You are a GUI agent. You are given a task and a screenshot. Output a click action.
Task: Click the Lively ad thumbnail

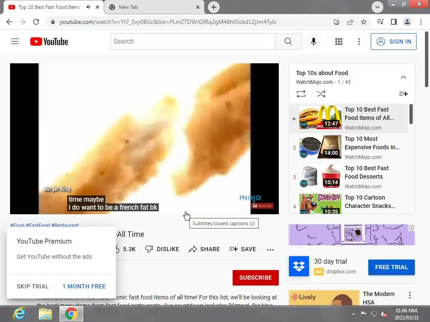tap(324, 298)
